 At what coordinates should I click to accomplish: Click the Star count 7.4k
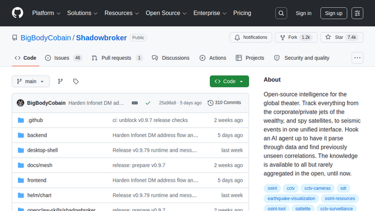pyautogui.click(x=352, y=38)
